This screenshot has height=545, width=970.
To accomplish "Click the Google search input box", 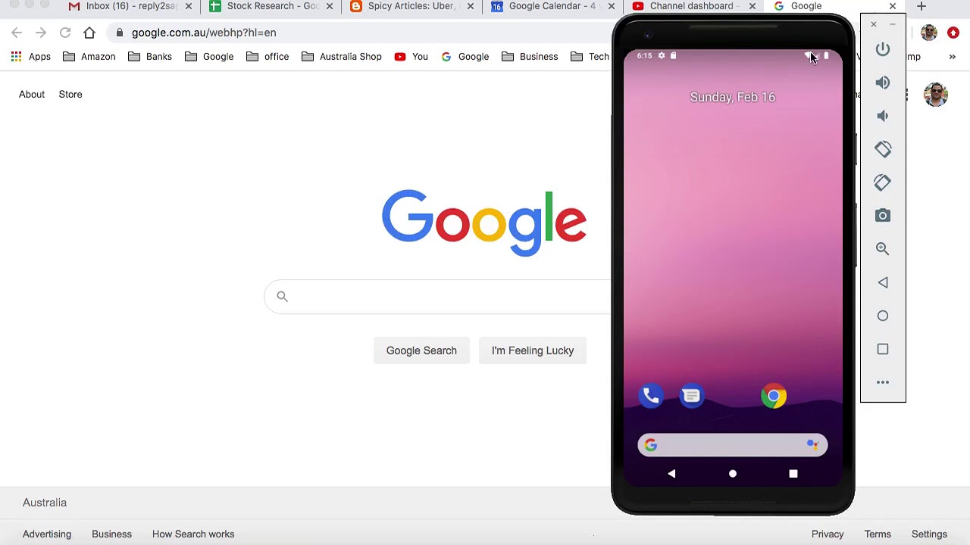I will pyautogui.click(x=437, y=296).
